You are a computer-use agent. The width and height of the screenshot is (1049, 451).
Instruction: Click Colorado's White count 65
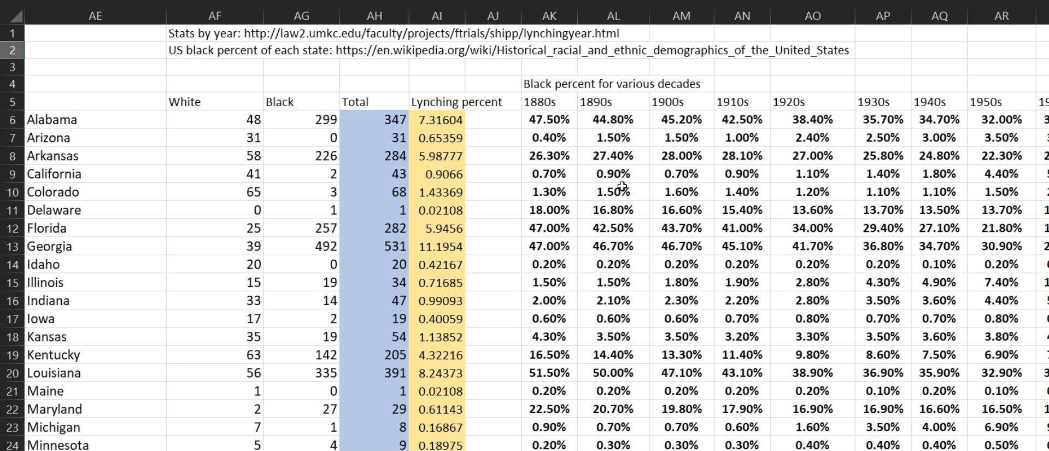pos(215,192)
